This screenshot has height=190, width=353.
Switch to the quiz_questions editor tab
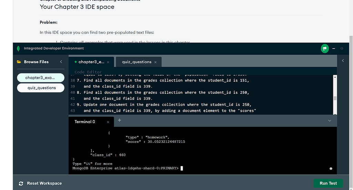click(x=137, y=62)
